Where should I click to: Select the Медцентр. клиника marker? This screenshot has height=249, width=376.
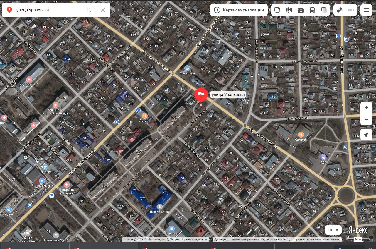tap(67, 185)
